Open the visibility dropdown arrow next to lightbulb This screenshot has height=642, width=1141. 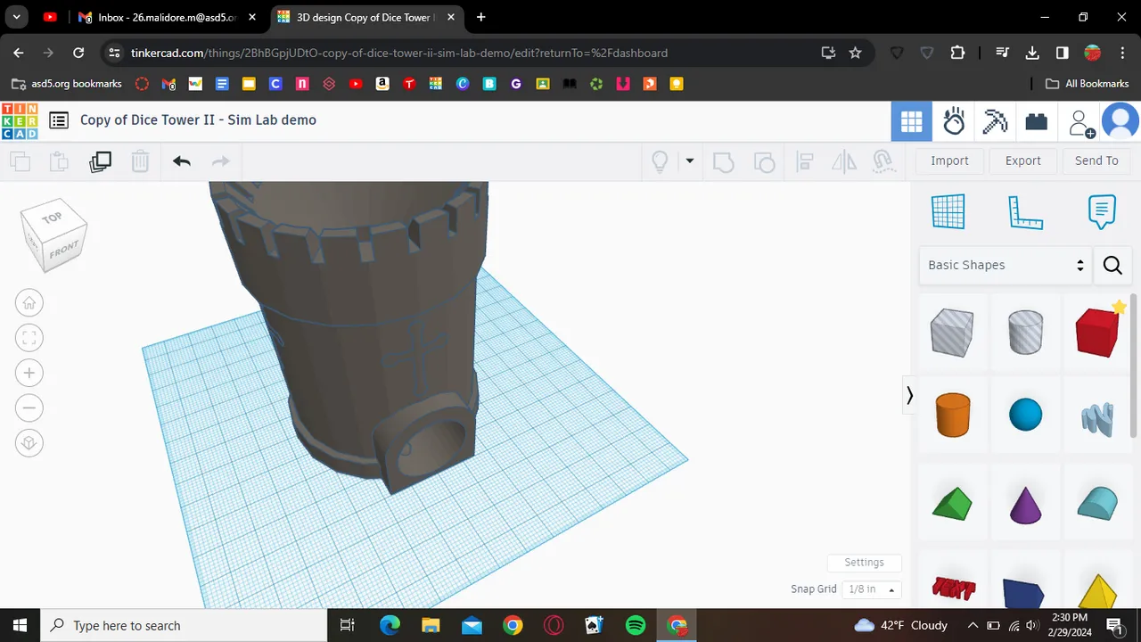[689, 161]
